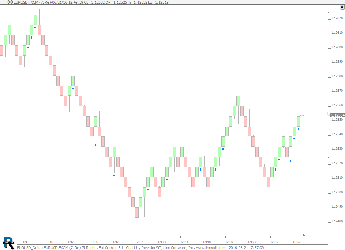Screen dimensions: 345x250
Task: Click the Lo=1.12519 value in title bar
Action: tap(158, 2)
